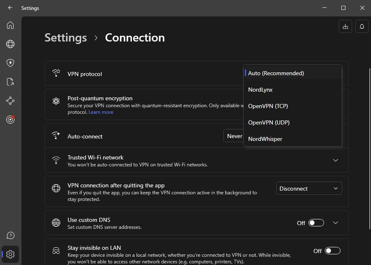Click the Set custom DNS server addresses text
The width and height of the screenshot is (371, 265).
pyautogui.click(x=104, y=227)
